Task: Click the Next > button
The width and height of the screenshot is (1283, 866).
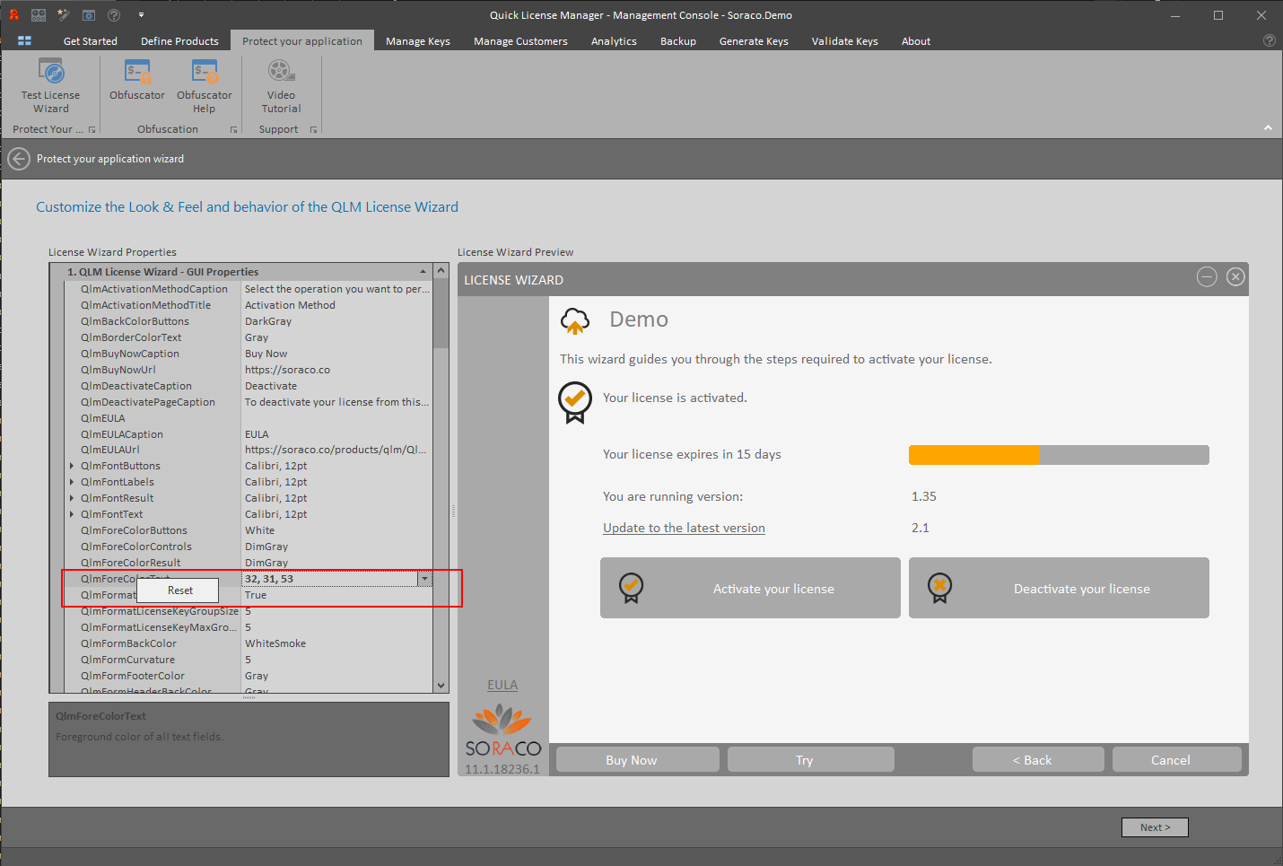Action: 1155,827
